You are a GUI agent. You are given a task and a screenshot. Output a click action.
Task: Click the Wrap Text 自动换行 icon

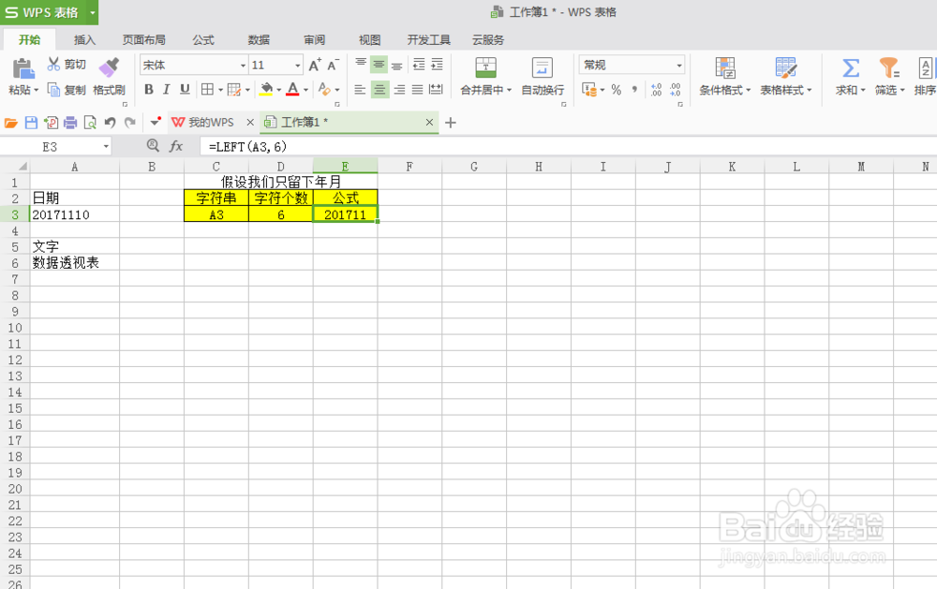(542, 67)
